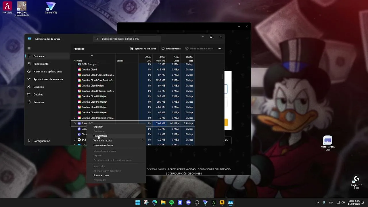Choose Finalizar tarea in the context menu

pos(116,136)
